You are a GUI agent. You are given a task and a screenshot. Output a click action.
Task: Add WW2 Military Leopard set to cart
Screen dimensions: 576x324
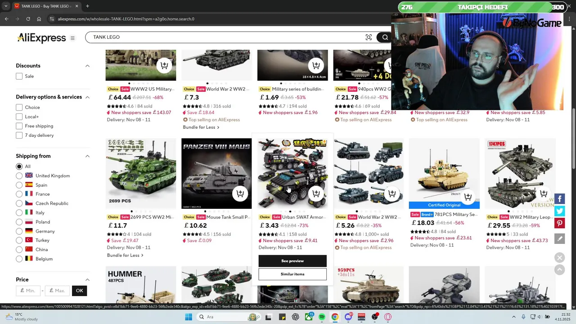tap(544, 193)
